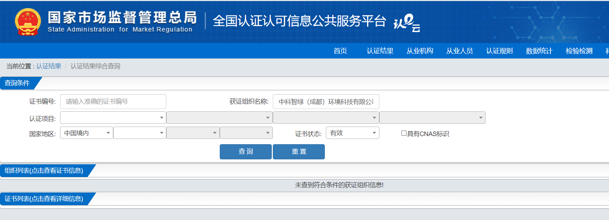Click the 组织列表 section header
The height and width of the screenshot is (220, 609).
point(44,171)
